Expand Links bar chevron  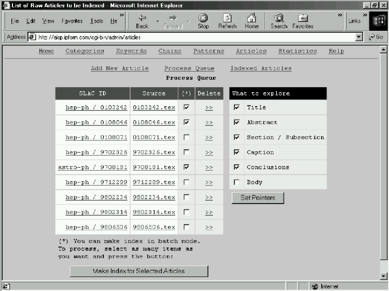(365, 15)
